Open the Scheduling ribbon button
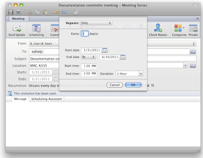Screen dimensions: 203x158 click(x=36, y=30)
